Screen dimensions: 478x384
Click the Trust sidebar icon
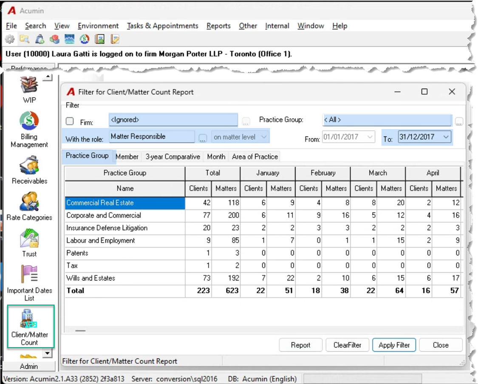point(29,243)
